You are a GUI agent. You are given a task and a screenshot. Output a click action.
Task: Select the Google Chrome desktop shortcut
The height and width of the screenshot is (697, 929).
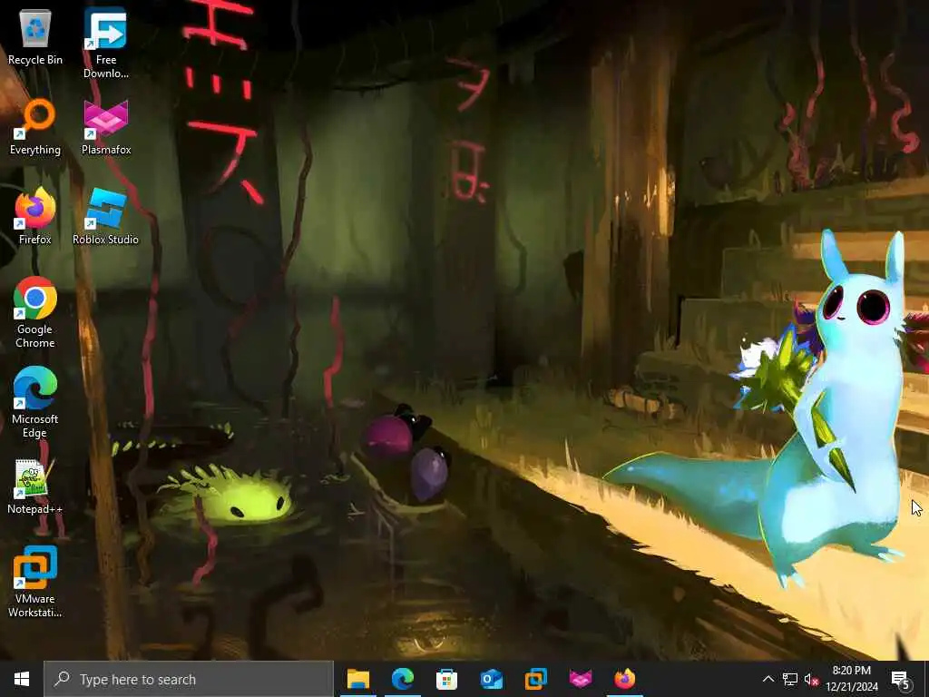35,313
